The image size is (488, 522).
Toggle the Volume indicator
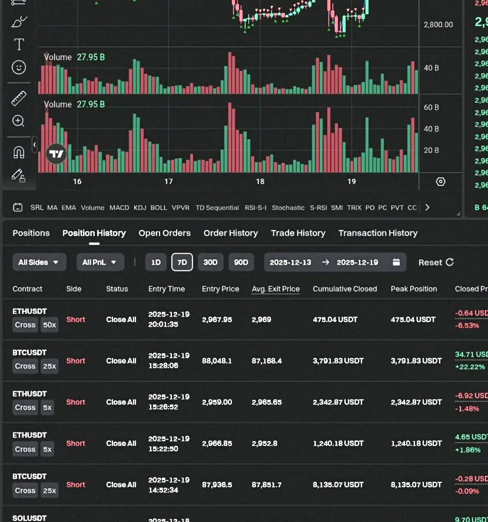[92, 208]
